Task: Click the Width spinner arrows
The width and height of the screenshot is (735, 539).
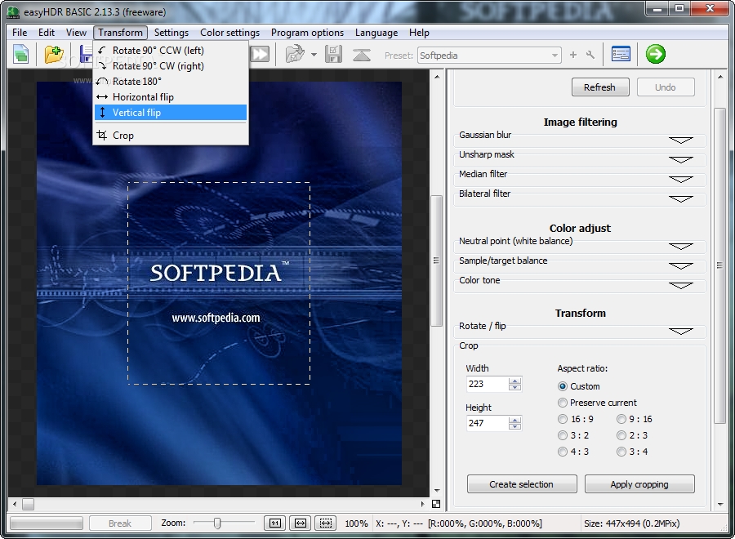Action: coord(514,384)
